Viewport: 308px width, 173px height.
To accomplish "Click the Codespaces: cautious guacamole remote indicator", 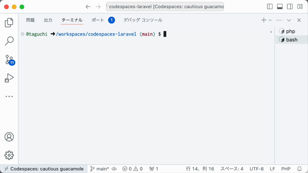I will click(44, 169).
